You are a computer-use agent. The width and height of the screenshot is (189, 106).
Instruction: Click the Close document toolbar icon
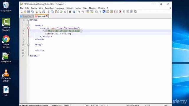(x=36, y=11)
